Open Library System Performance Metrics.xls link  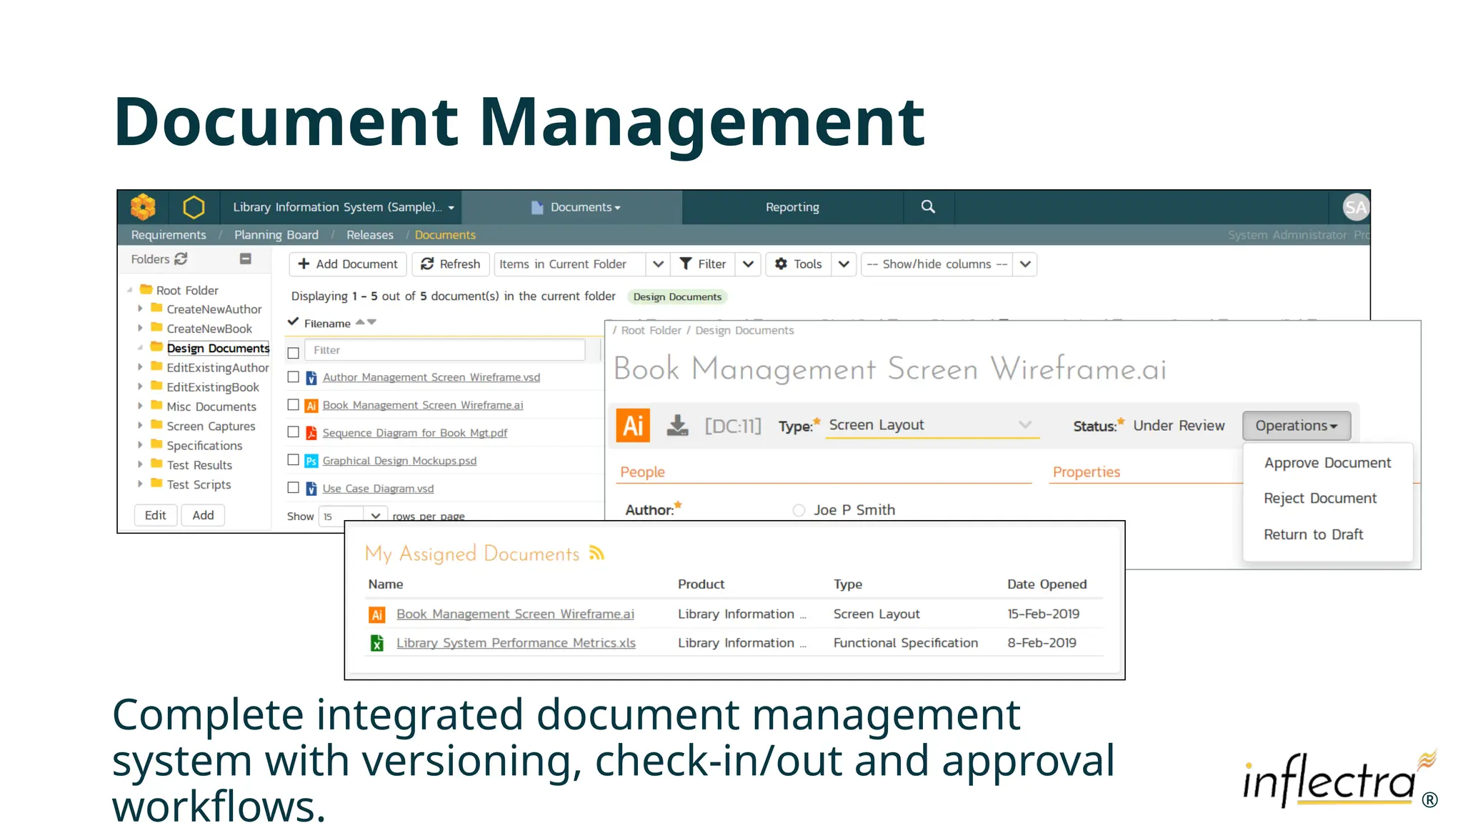click(x=516, y=643)
